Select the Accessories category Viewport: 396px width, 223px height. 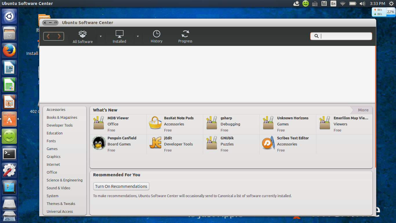[x=56, y=110]
